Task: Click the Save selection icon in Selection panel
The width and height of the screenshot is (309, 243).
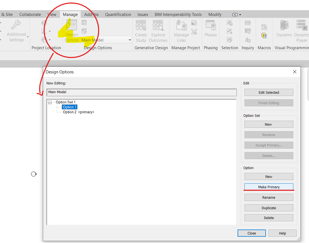Action: tap(230, 23)
